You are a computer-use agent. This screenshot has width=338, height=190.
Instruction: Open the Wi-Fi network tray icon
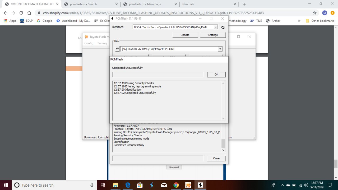coord(300,185)
